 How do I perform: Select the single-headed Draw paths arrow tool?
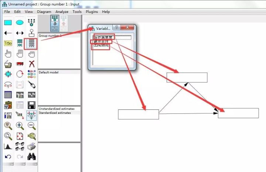(8, 33)
